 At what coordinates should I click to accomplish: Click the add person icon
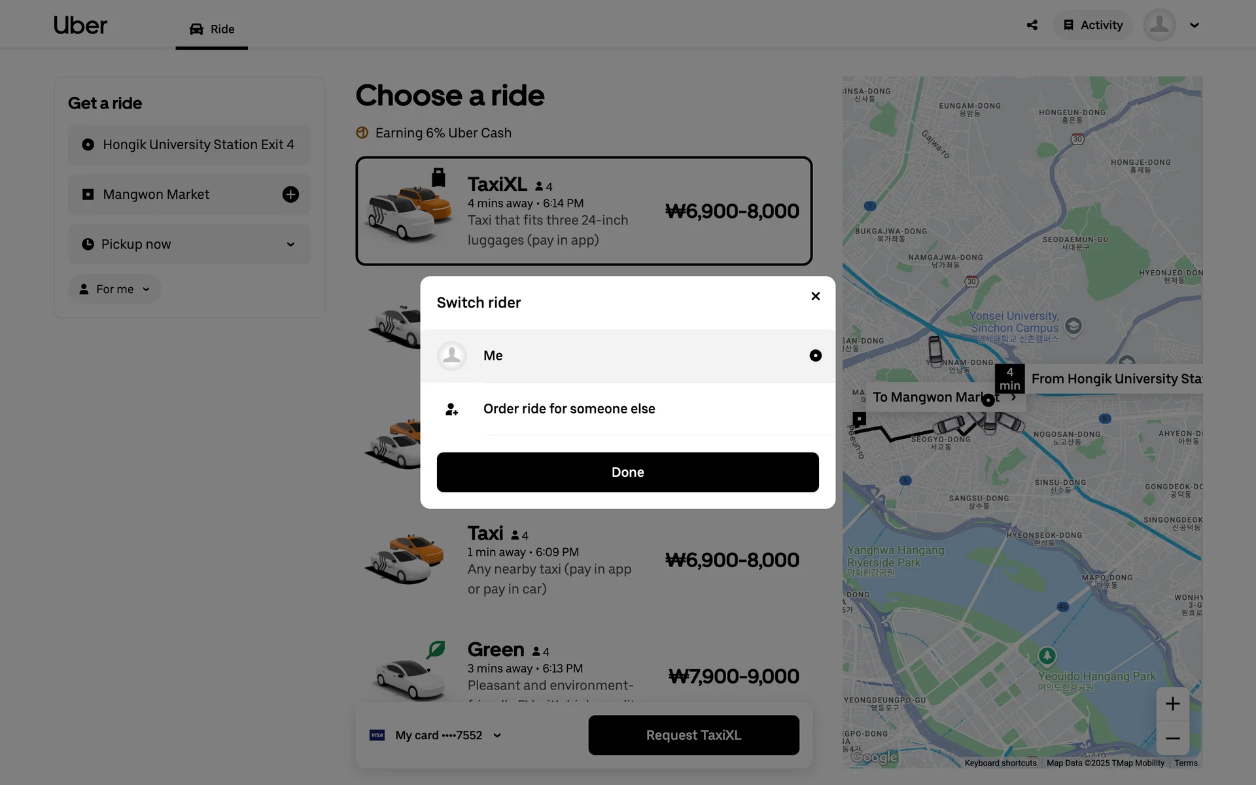[451, 410]
